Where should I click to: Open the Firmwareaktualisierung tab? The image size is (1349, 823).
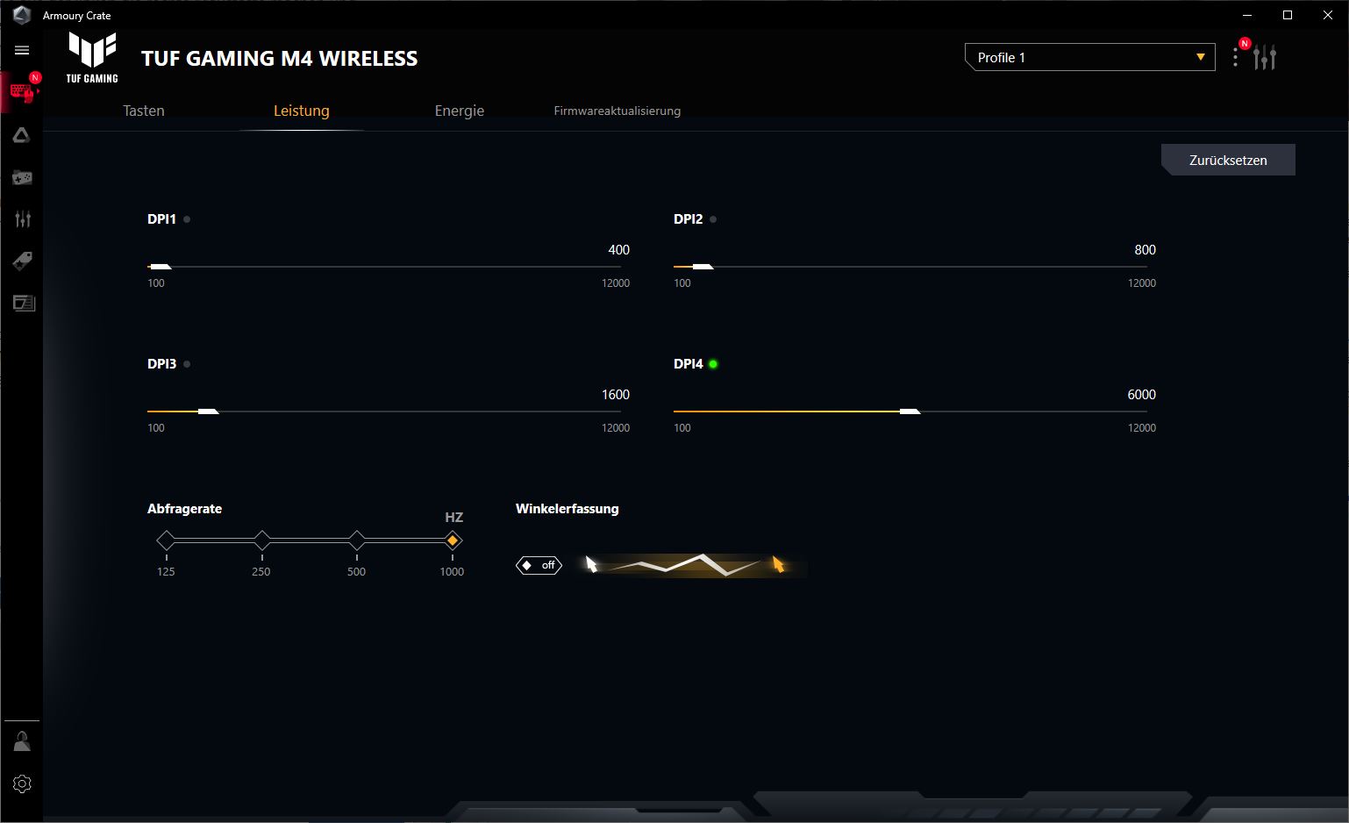point(617,111)
